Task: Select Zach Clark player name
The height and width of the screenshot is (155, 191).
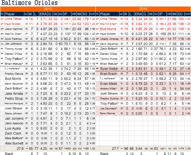Action: coord(13,133)
